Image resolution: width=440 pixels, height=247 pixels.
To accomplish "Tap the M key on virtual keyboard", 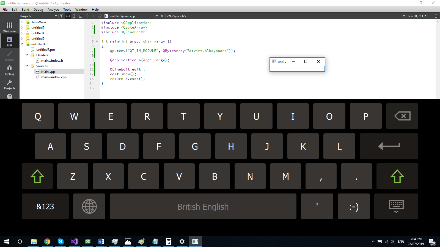I will tap(285, 176).
